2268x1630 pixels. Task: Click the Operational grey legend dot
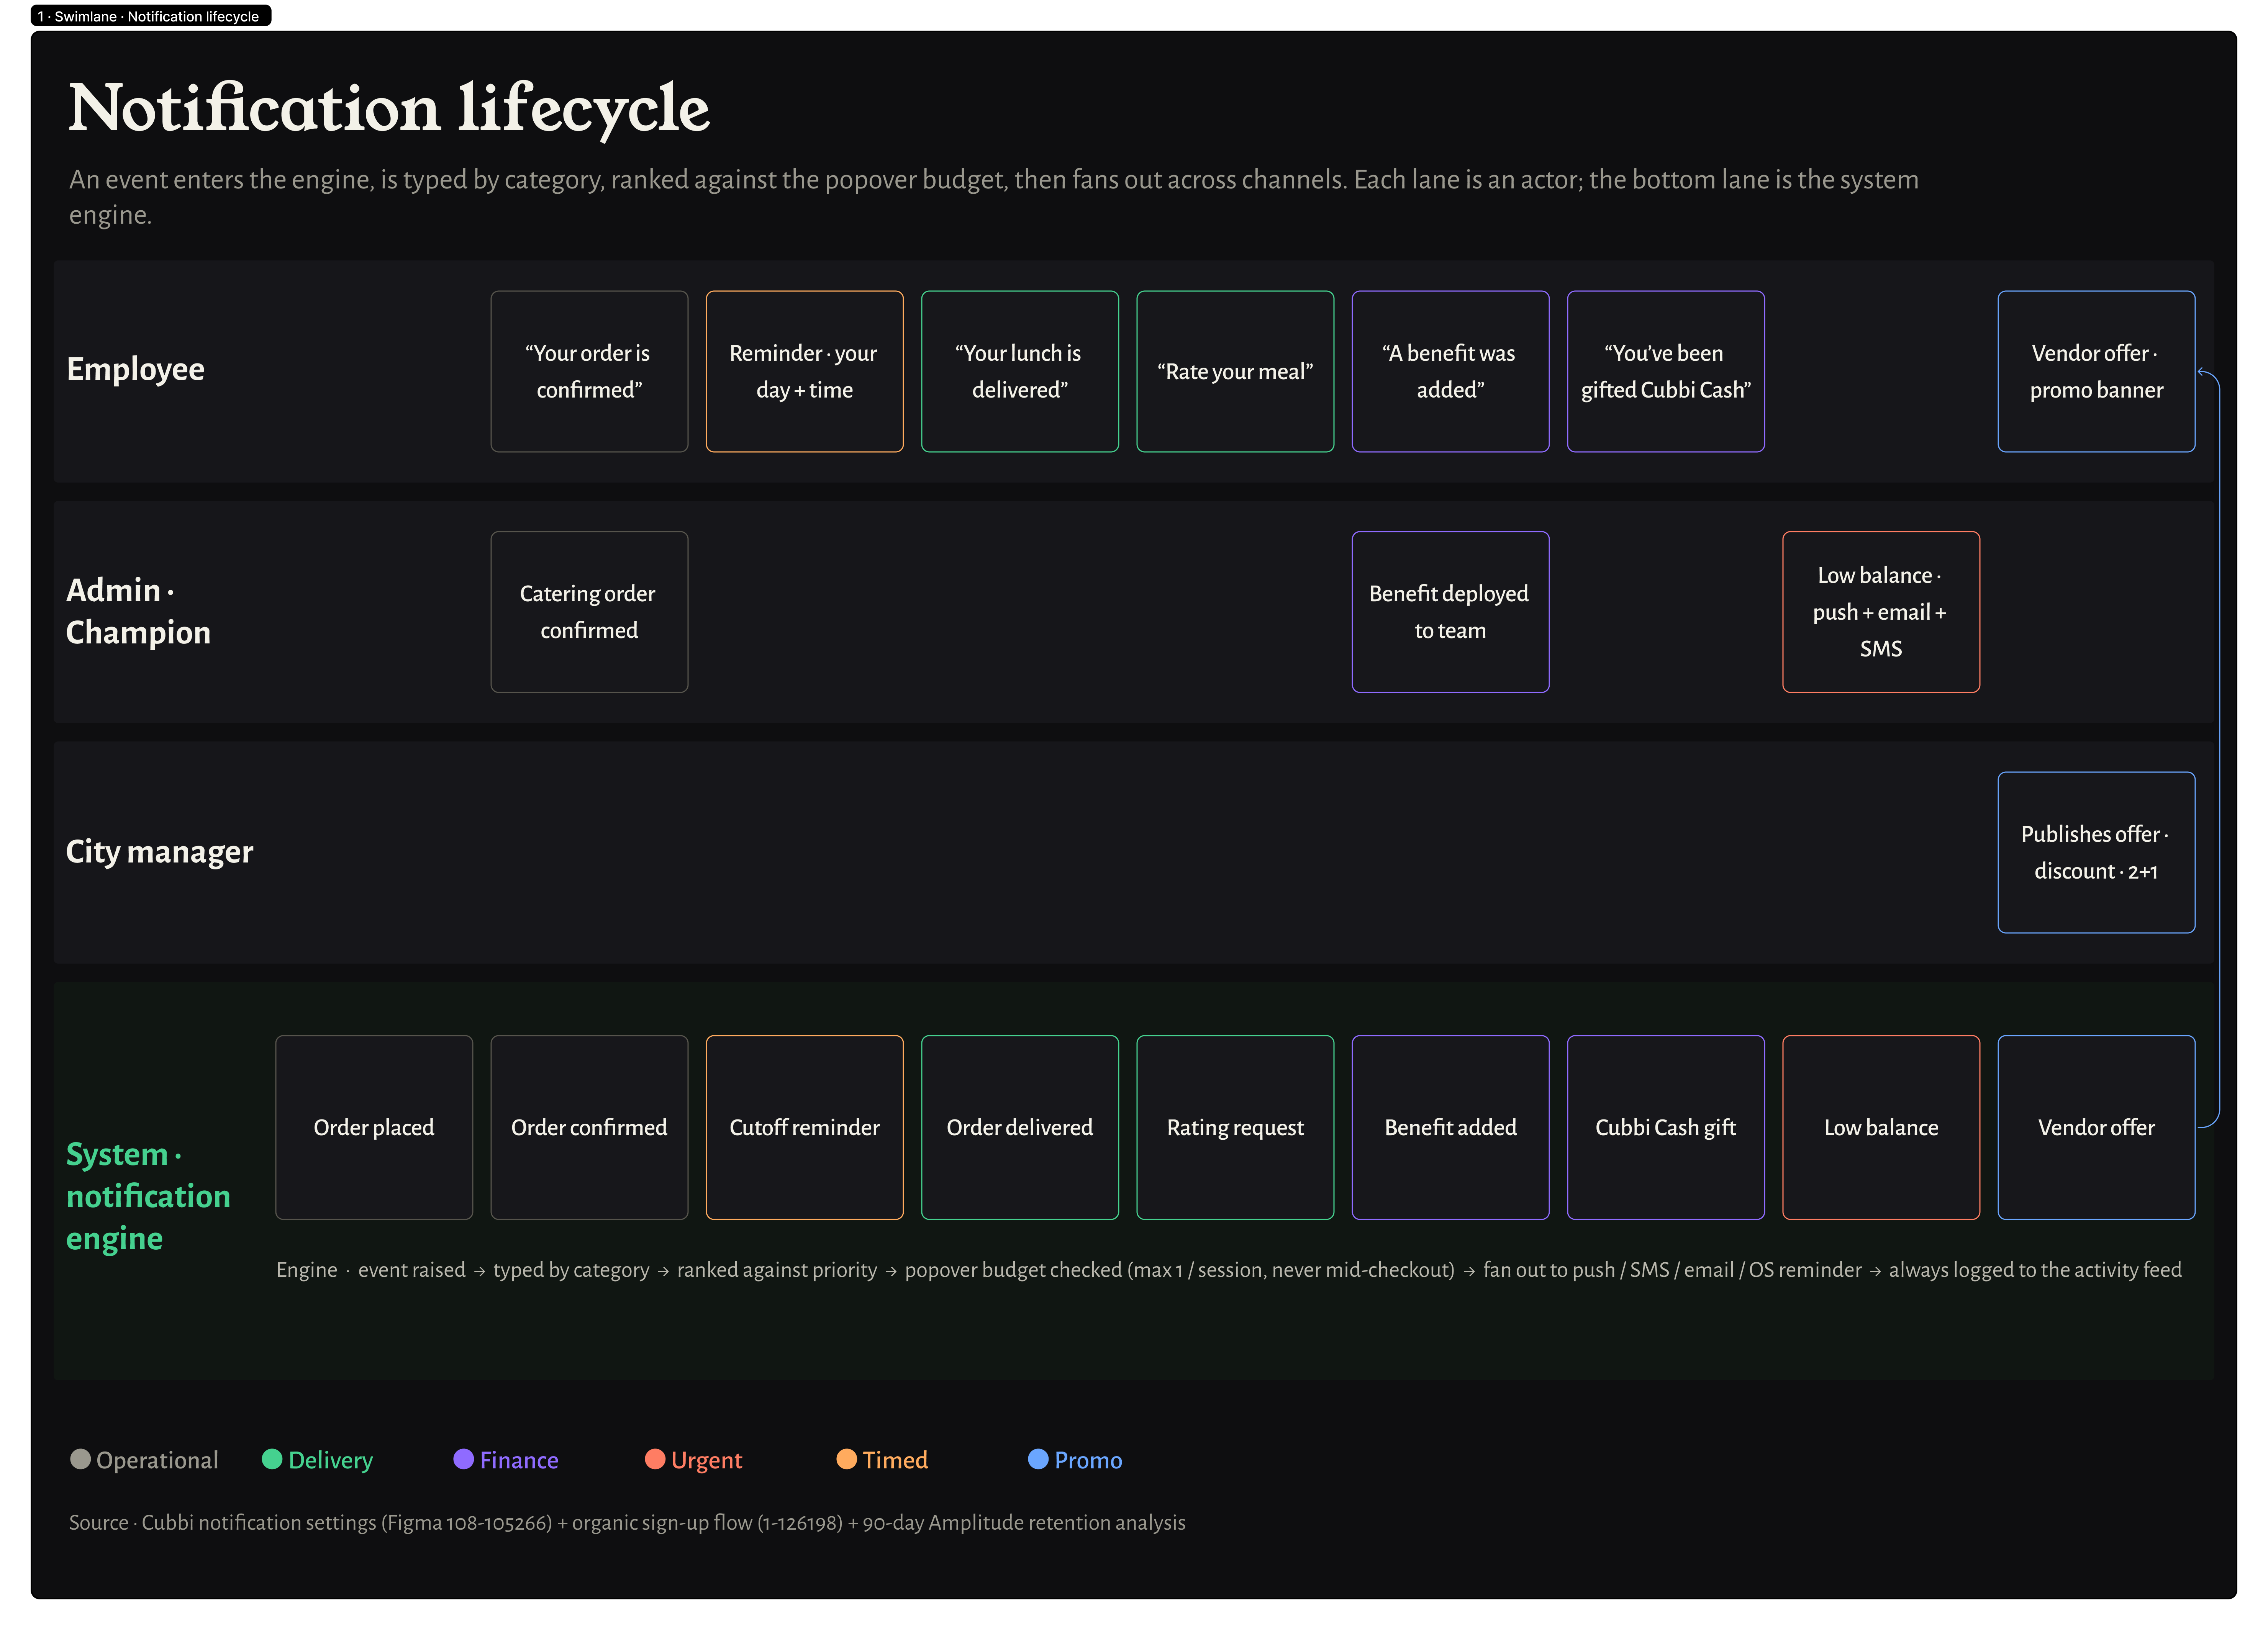81,1459
